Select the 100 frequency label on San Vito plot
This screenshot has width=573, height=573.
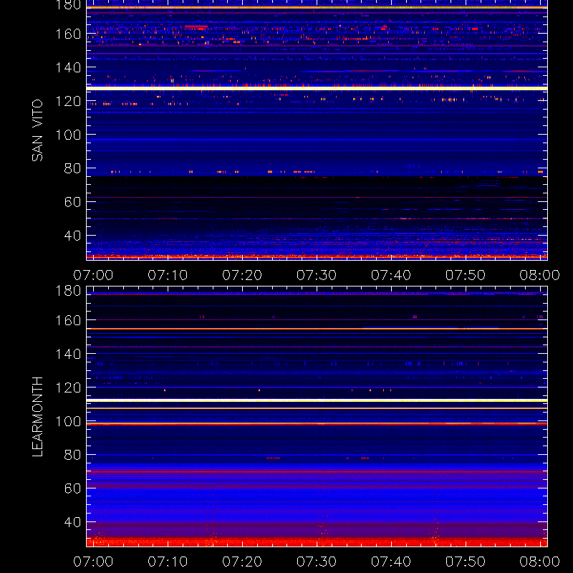[68, 135]
